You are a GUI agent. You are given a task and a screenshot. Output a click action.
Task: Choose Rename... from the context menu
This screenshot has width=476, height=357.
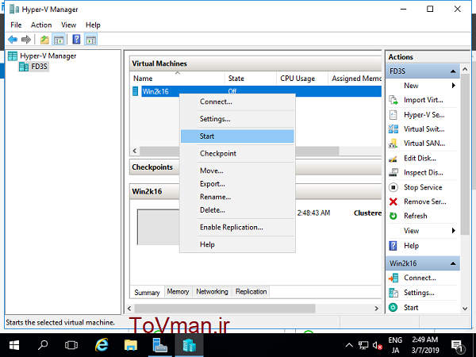(237, 197)
